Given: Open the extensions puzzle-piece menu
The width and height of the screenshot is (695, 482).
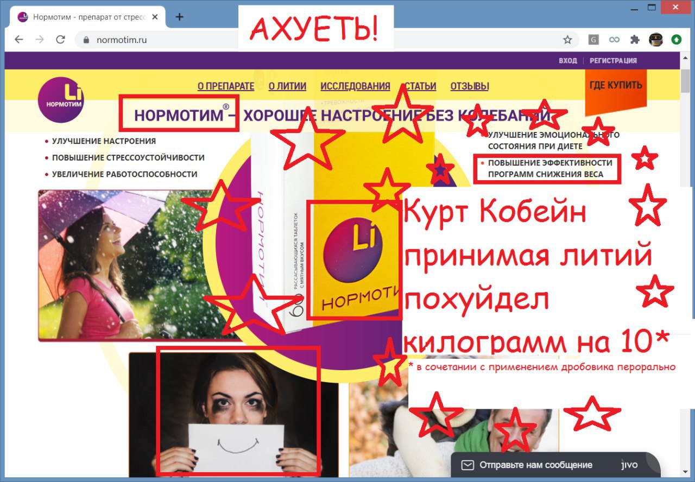Looking at the screenshot, I should click(635, 40).
